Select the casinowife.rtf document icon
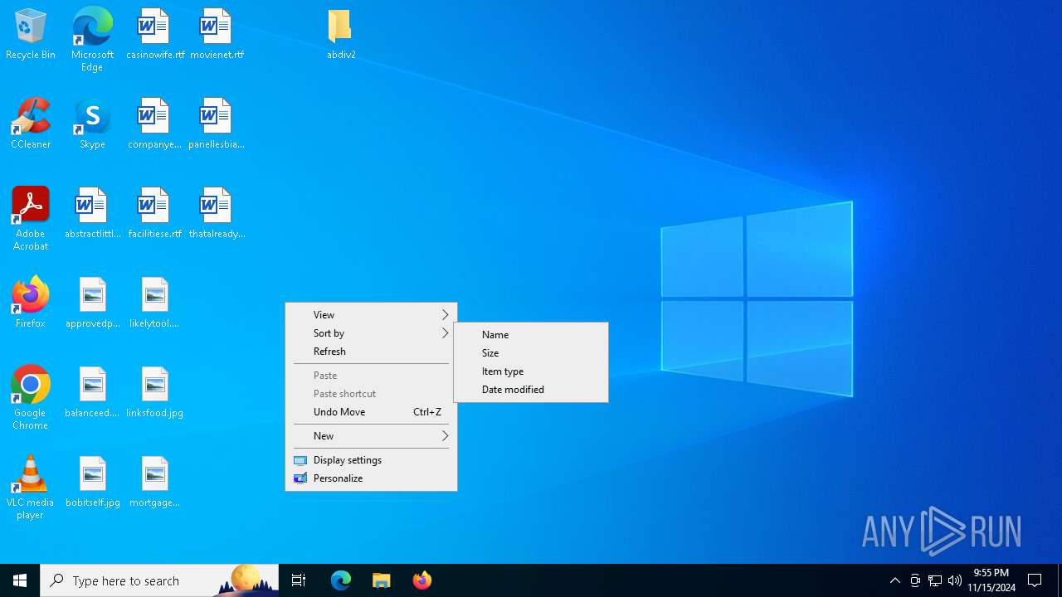 click(x=155, y=34)
